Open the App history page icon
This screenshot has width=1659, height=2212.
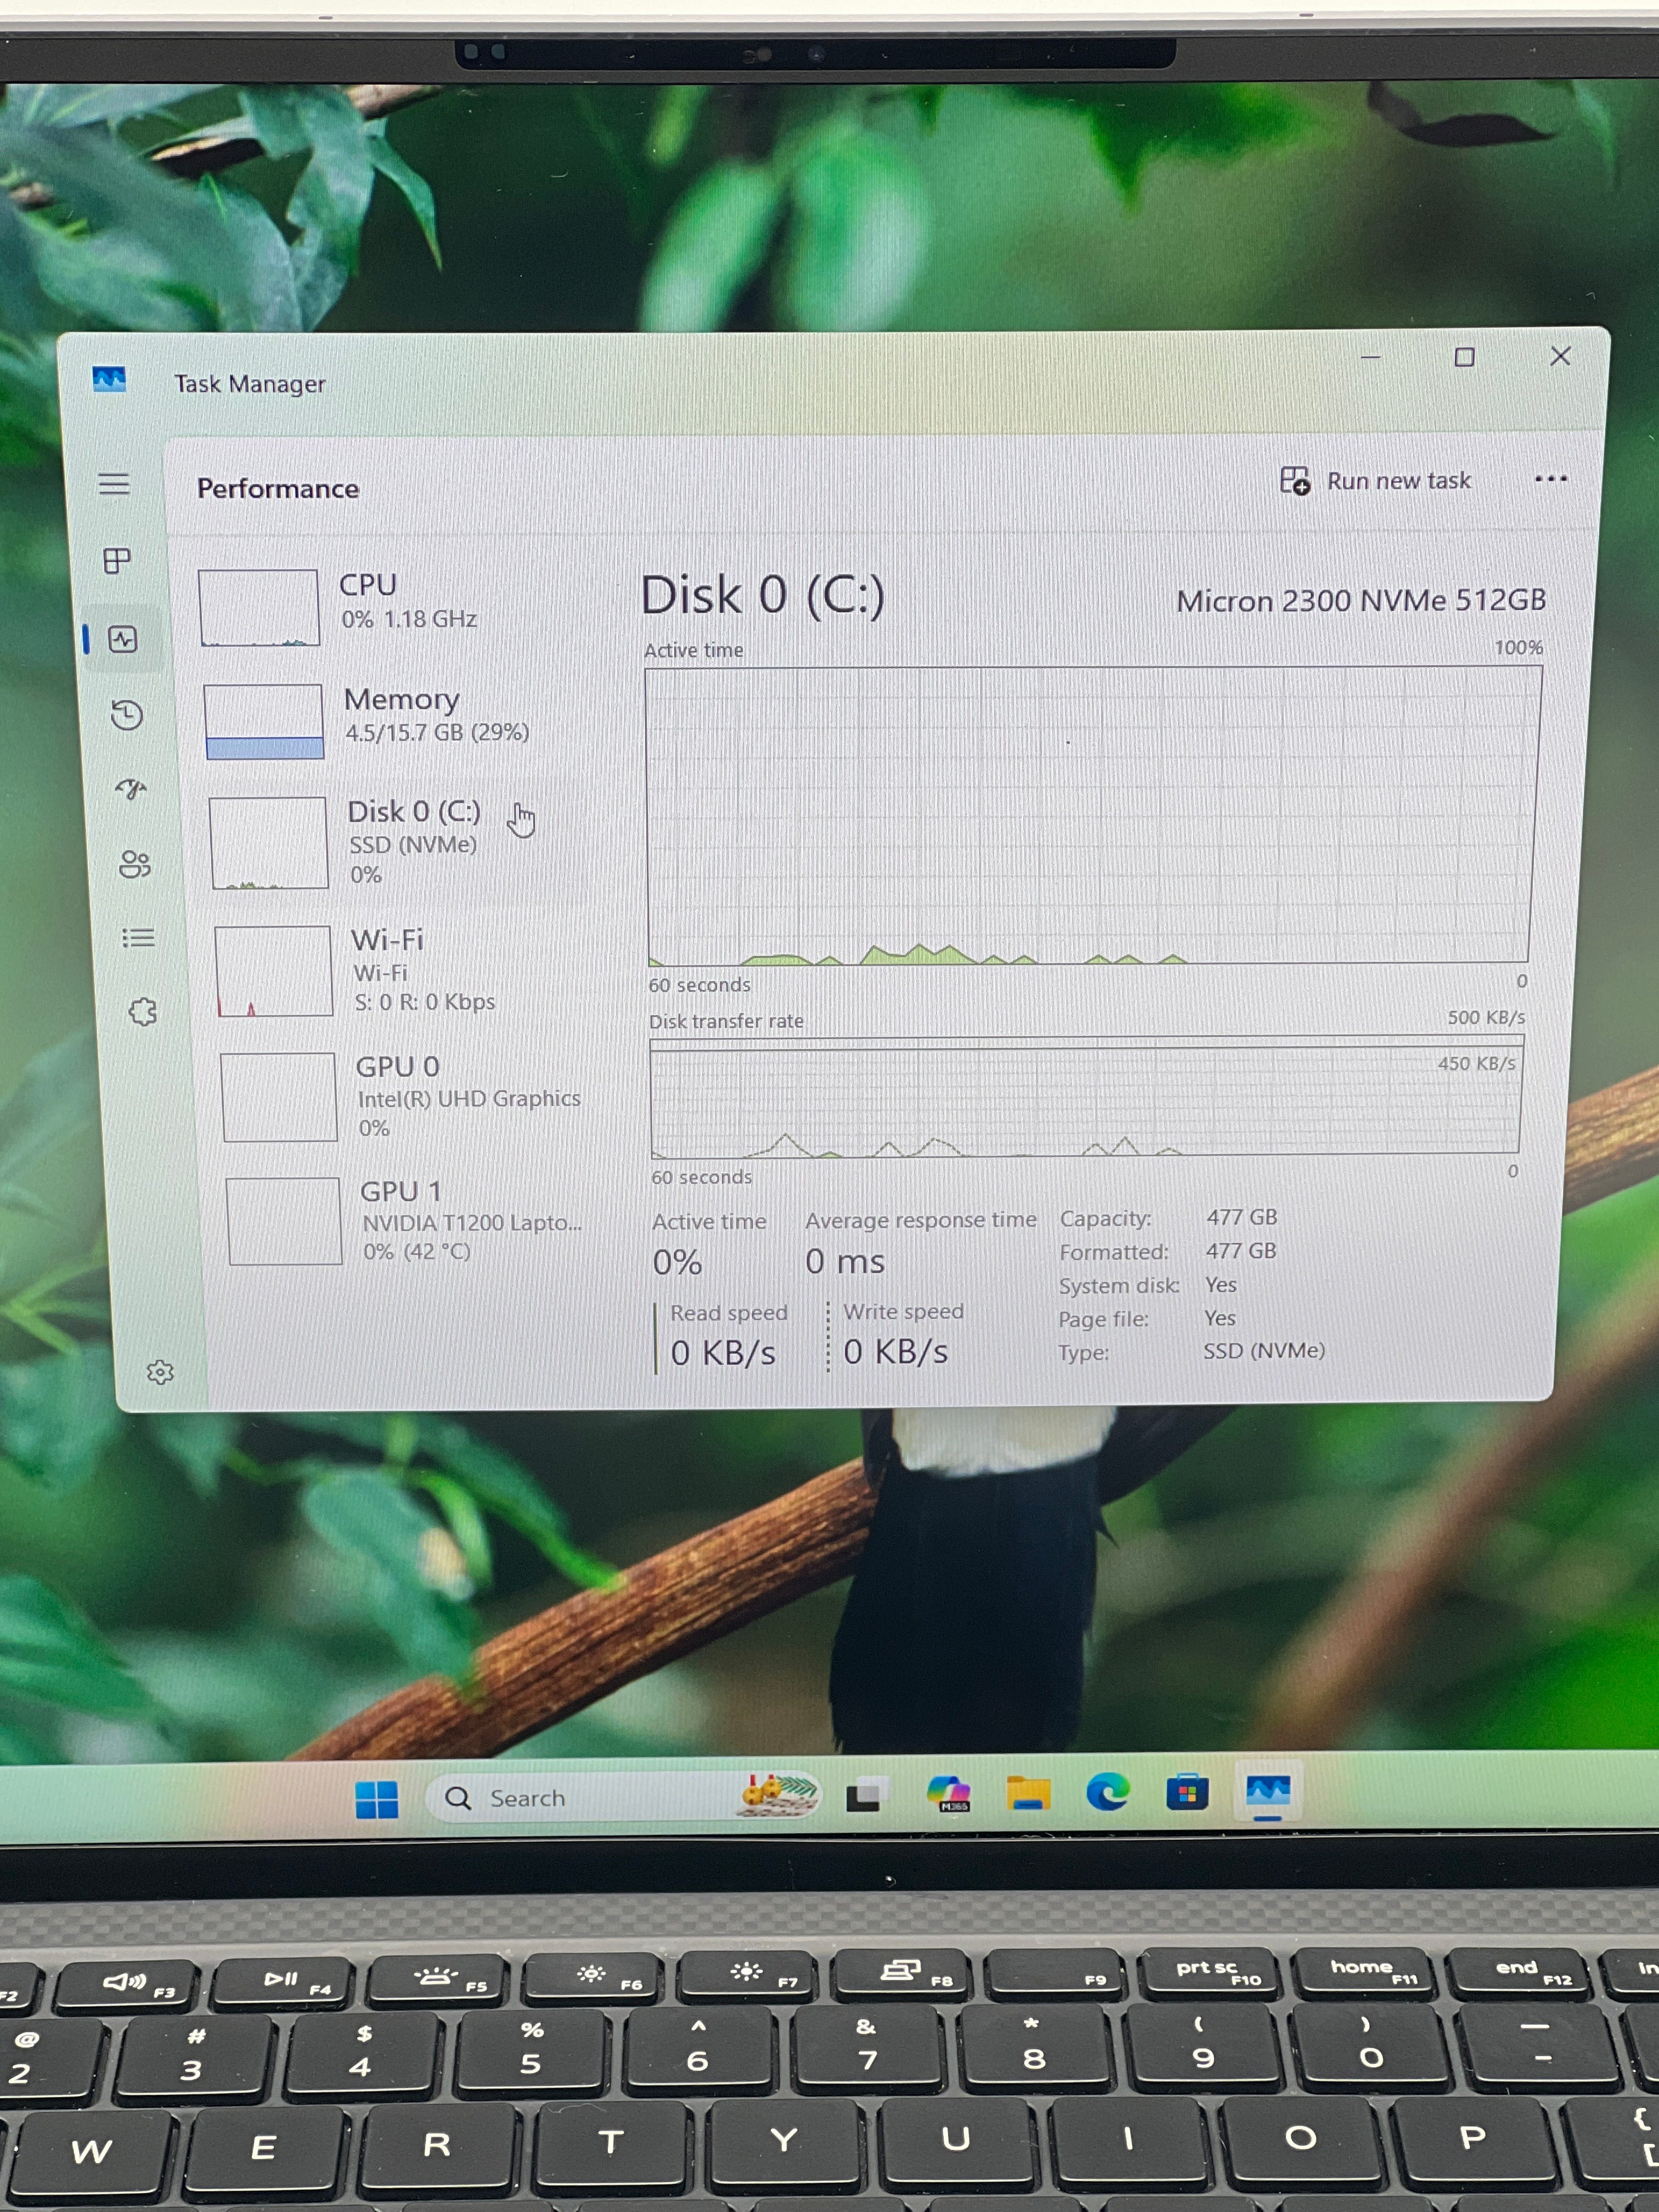127,715
